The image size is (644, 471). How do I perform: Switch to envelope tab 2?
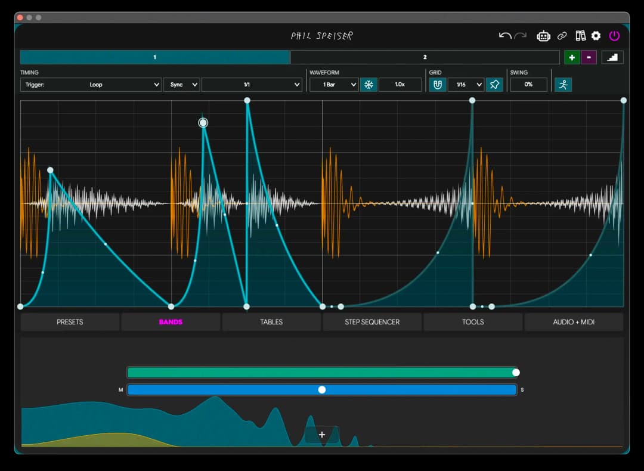[425, 57]
